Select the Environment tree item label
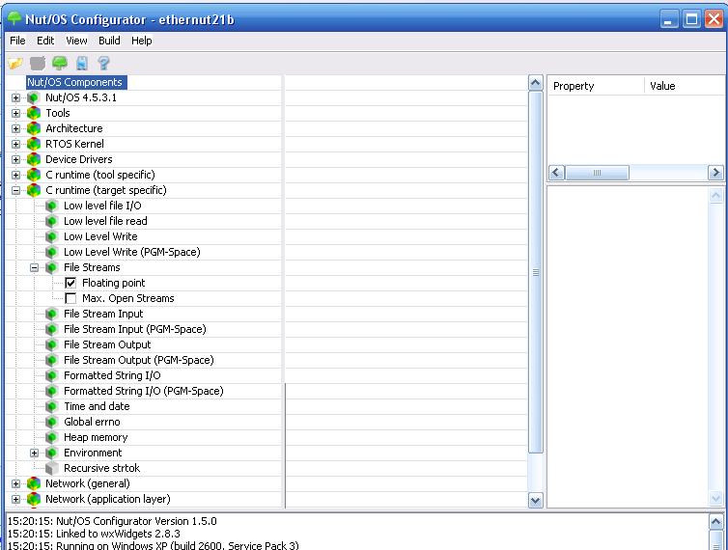 click(x=93, y=453)
